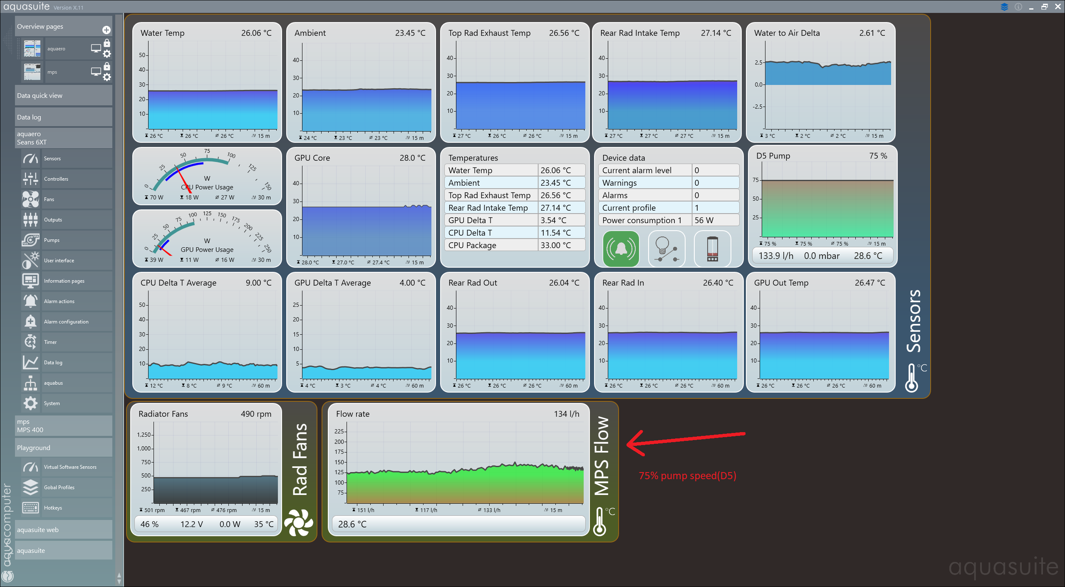Image resolution: width=1065 pixels, height=587 pixels.
Task: Open the Fans section icon
Action: click(x=31, y=199)
